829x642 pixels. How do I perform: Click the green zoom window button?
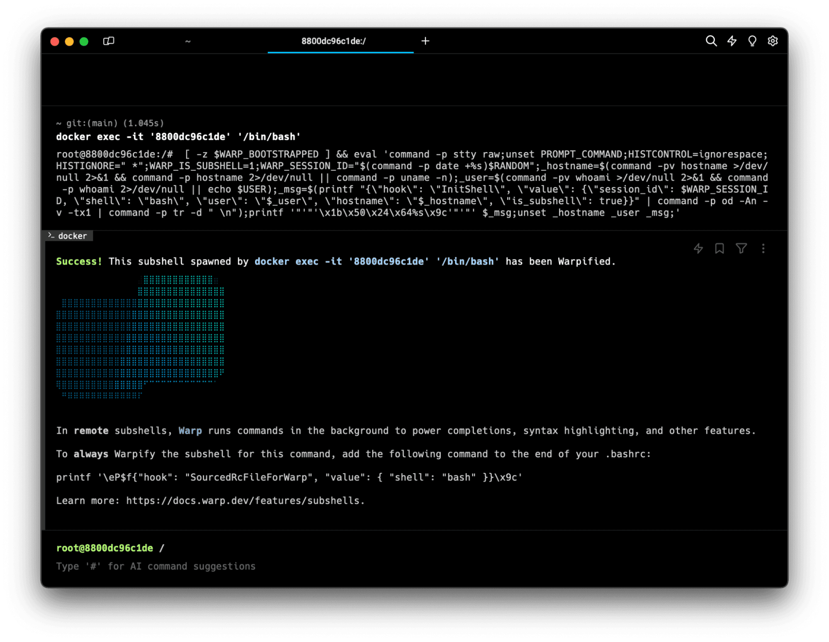click(84, 41)
